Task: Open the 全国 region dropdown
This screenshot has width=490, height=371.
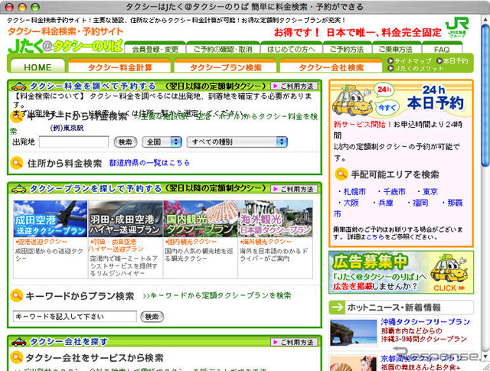Action: [x=162, y=142]
